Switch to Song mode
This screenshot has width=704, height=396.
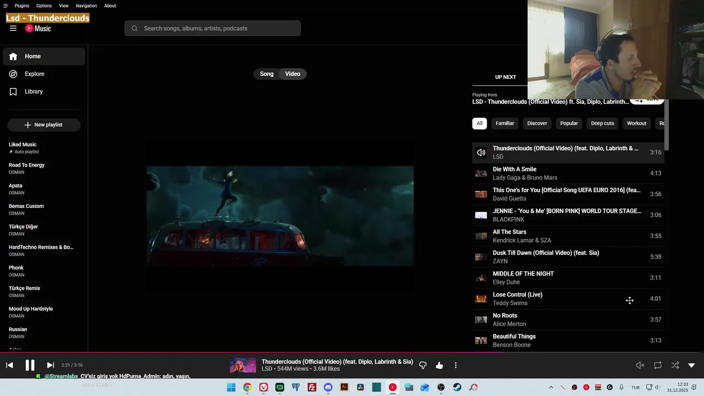click(267, 74)
